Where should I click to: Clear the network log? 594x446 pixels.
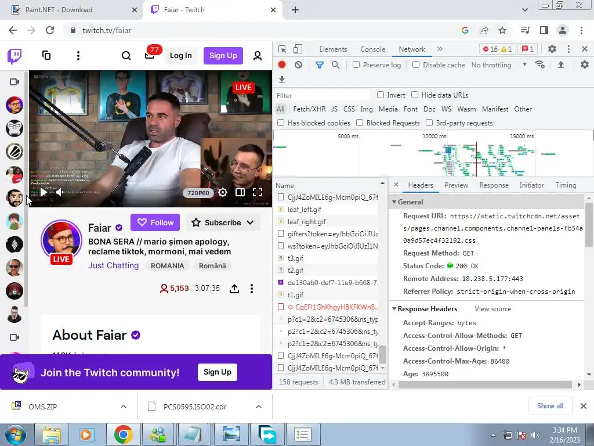click(299, 65)
